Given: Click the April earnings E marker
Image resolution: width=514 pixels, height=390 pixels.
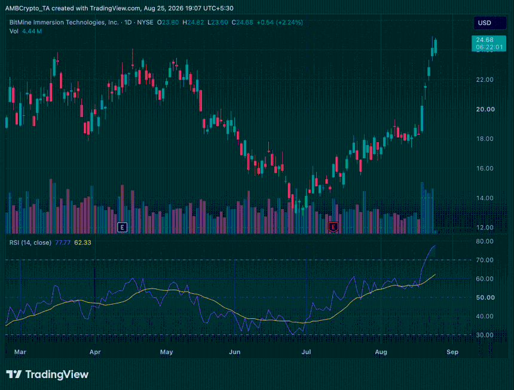Looking at the screenshot, I should point(123,227).
